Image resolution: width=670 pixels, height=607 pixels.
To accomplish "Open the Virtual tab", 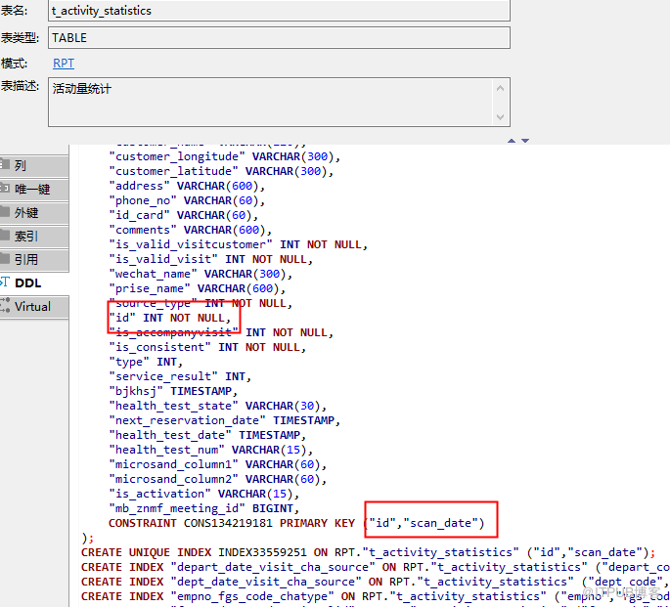I will point(32,306).
